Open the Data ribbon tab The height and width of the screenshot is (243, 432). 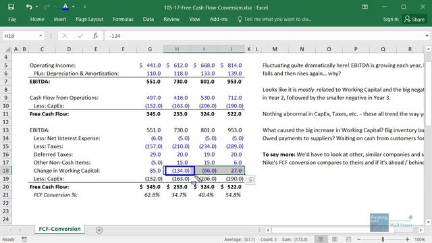click(148, 20)
